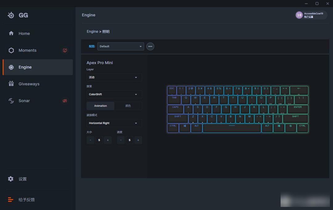
Task: Open the three-dots config options button
Action: pyautogui.click(x=150, y=46)
